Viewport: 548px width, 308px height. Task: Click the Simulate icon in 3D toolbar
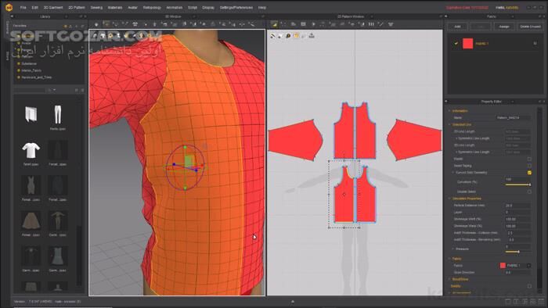96,24
